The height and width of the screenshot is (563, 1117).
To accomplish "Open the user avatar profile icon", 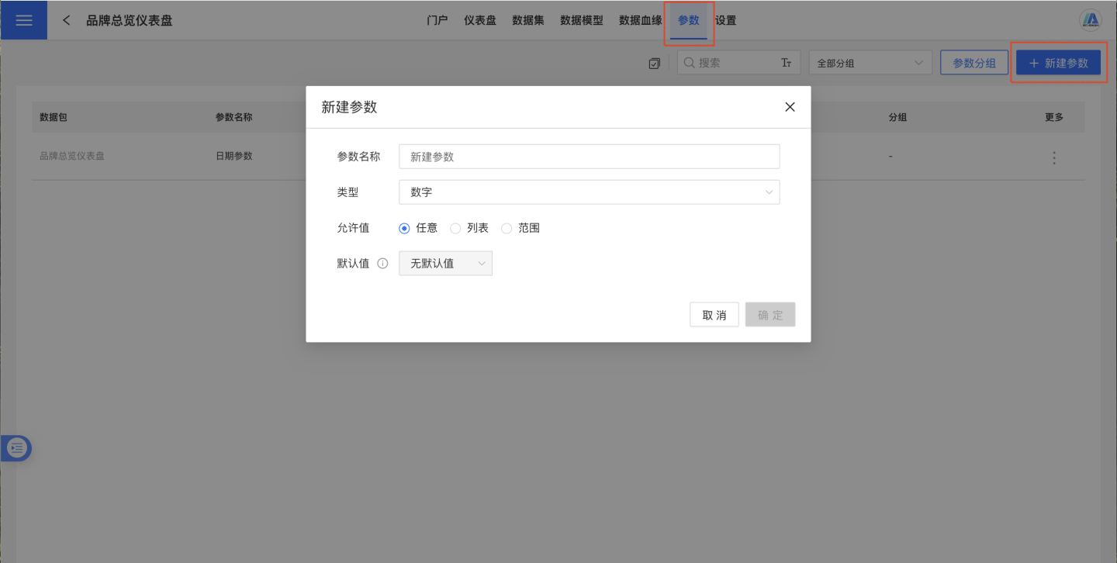I will [x=1091, y=20].
